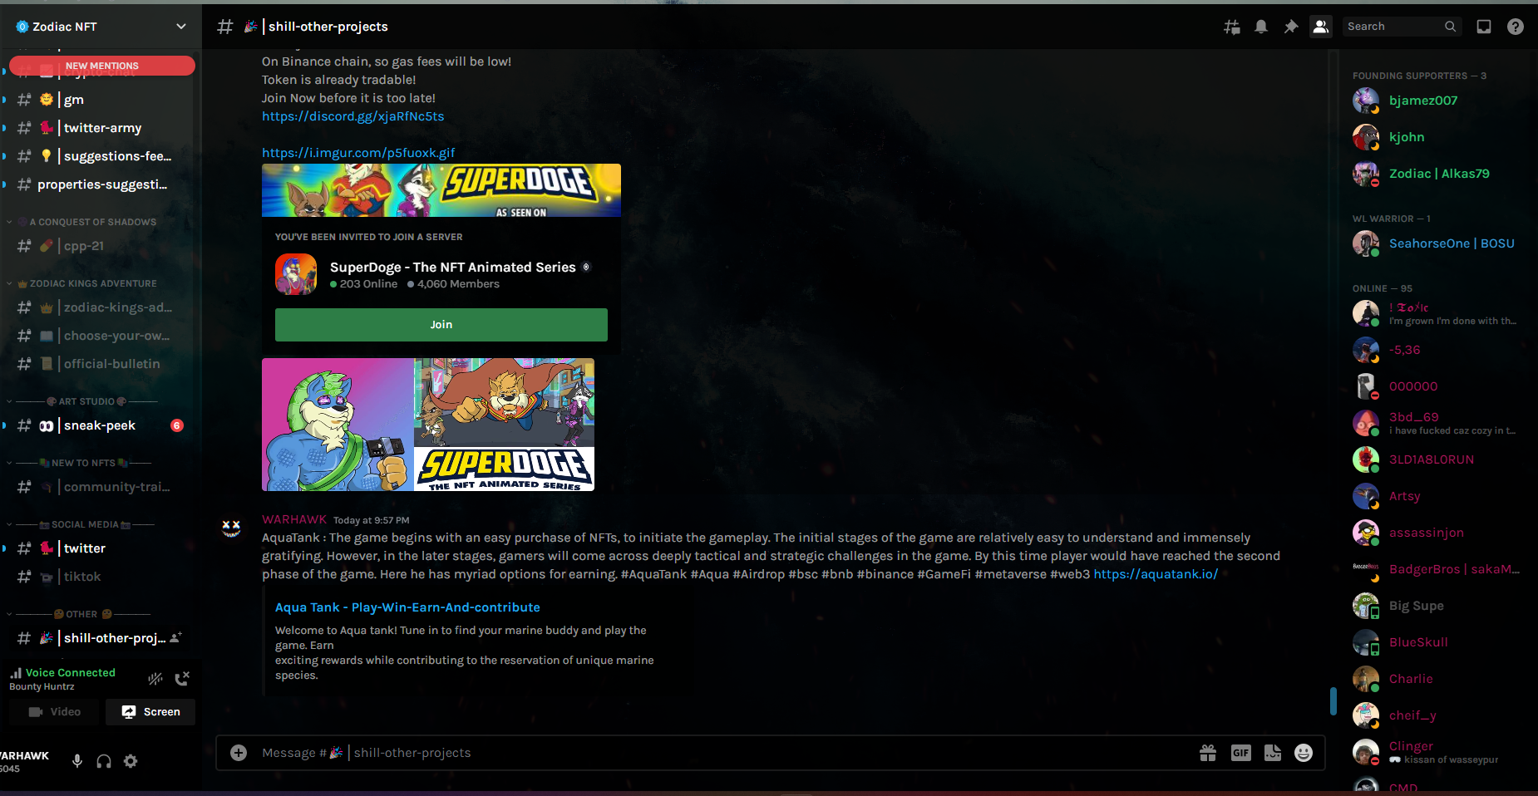The image size is (1538, 796).
Task: Open the discord.gg/xjaRfNc5ts invite link
Action: pos(353,116)
